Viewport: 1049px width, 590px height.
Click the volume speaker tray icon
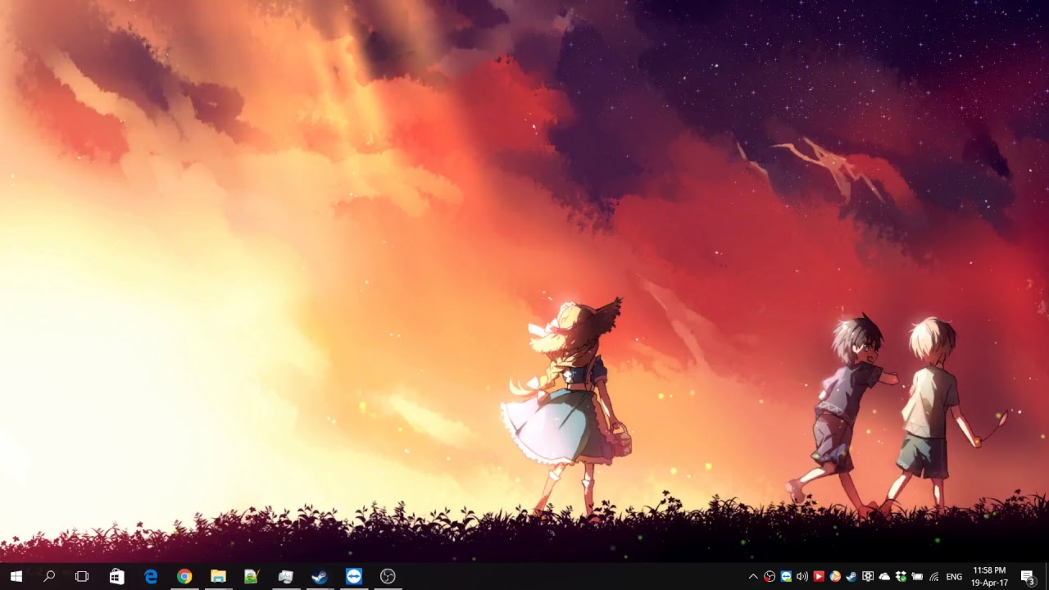pyautogui.click(x=802, y=577)
